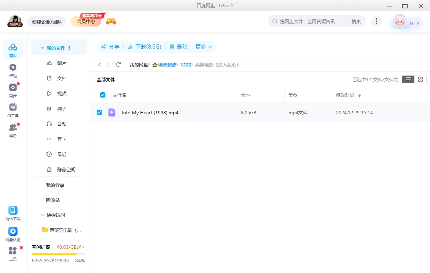Collapse the 我的文件 tree section

[43, 48]
